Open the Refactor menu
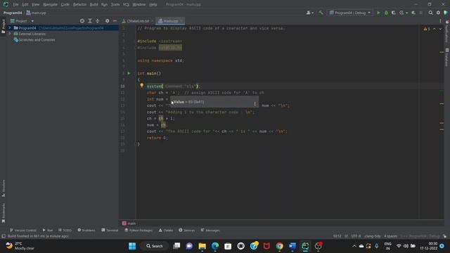This screenshot has height=253, width=450. tap(79, 5)
